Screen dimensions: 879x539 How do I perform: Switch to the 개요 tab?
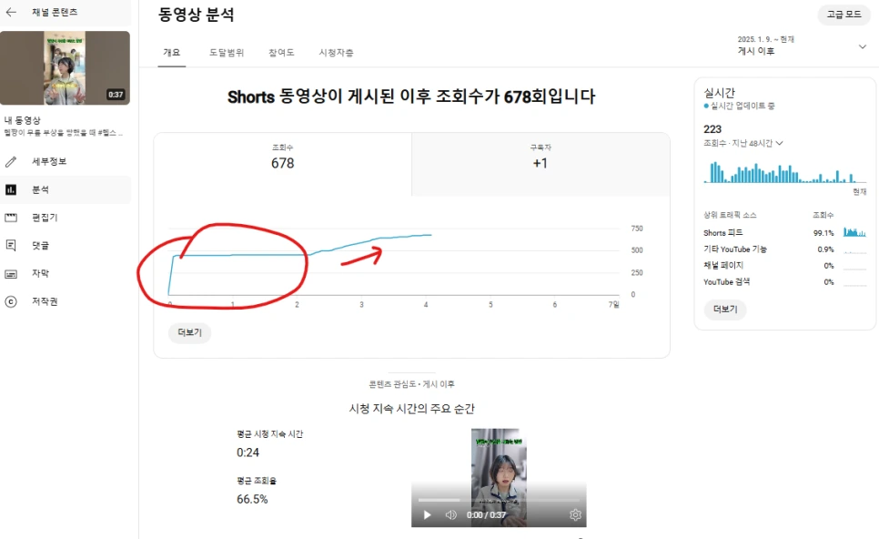click(172, 52)
